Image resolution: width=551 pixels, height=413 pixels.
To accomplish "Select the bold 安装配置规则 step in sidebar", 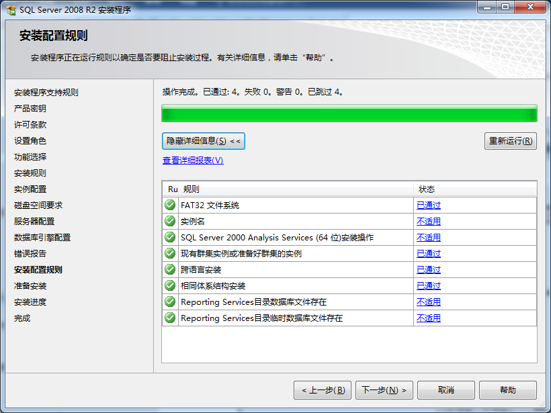I will pyautogui.click(x=38, y=270).
